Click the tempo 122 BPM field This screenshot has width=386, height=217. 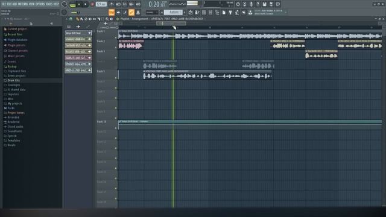[101, 4]
